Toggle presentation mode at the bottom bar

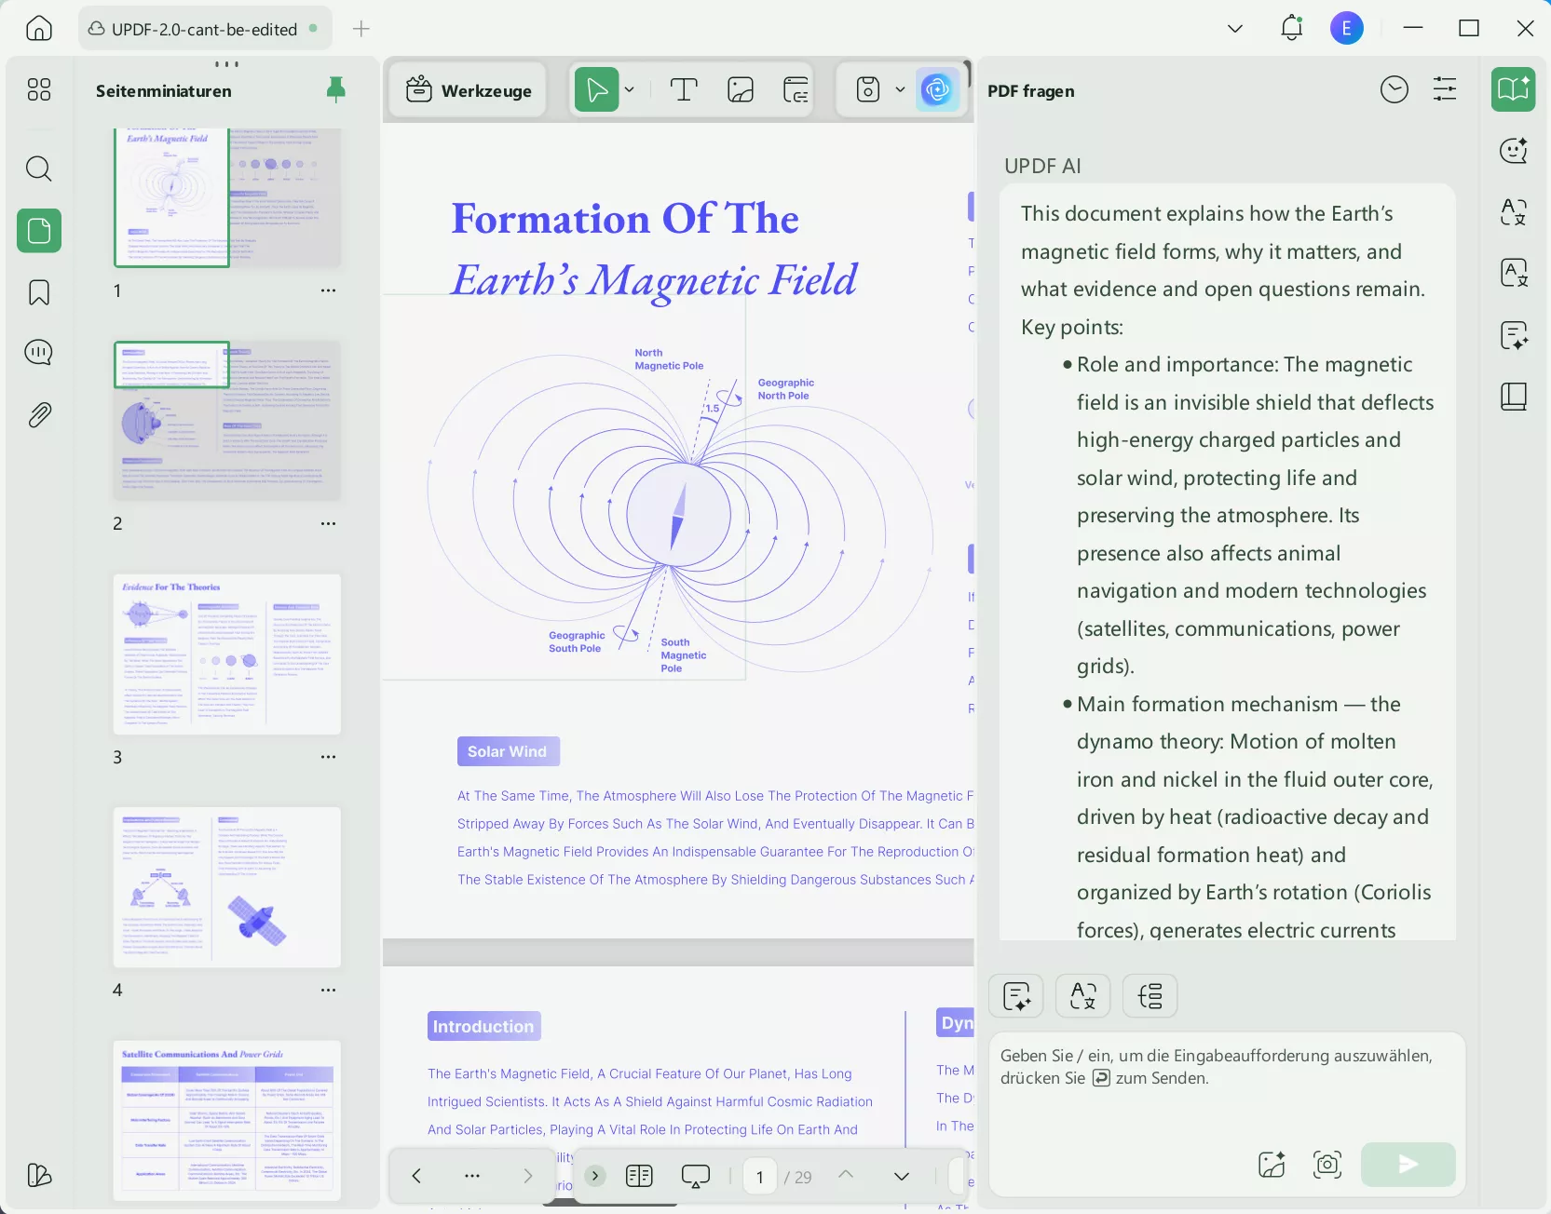click(x=696, y=1176)
